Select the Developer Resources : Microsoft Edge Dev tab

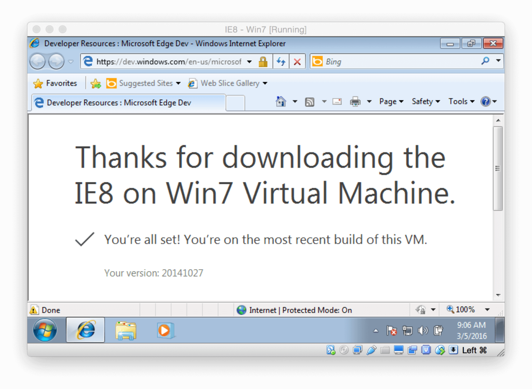click(128, 103)
